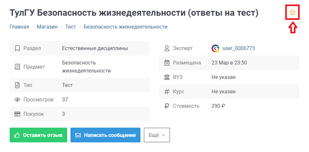The image size is (309, 152).
Task: Go to Магазин breadcrumb
Action: (47, 27)
